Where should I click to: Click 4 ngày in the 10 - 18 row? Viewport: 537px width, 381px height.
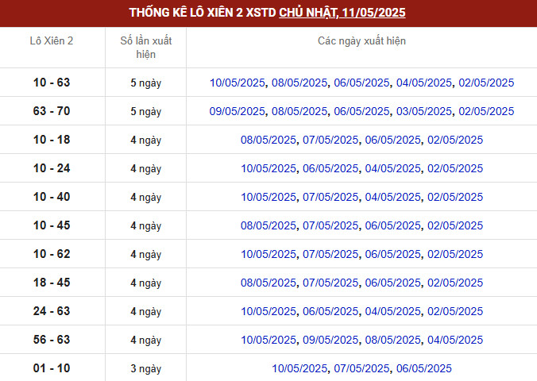[x=146, y=140]
